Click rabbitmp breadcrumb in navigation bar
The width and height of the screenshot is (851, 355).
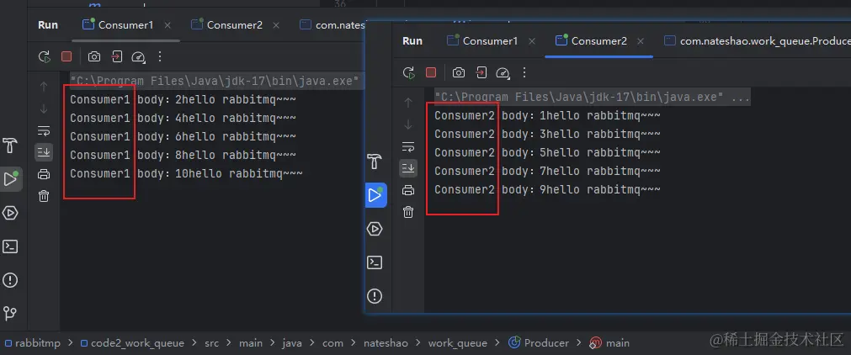pyautogui.click(x=32, y=343)
